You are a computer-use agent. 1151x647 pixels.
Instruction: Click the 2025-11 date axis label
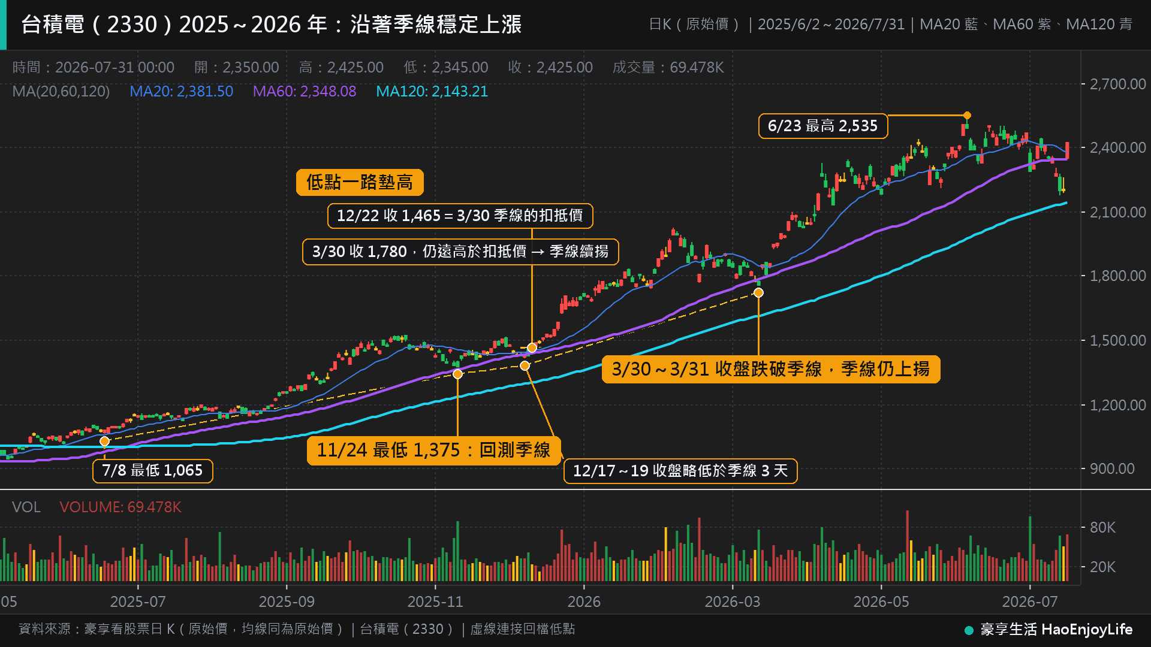435,601
